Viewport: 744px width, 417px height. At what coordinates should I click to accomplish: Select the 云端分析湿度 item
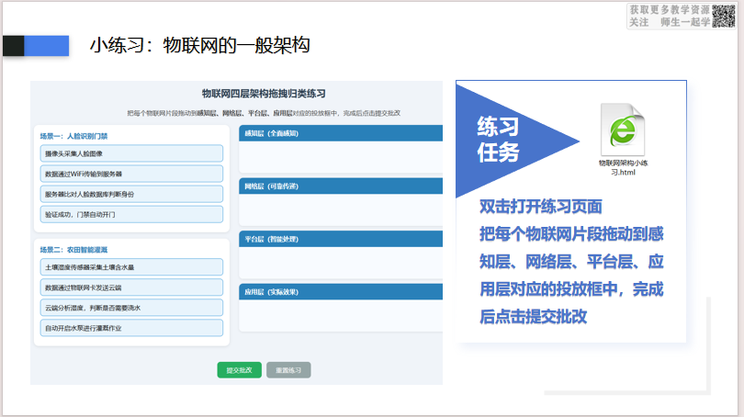[131, 308]
